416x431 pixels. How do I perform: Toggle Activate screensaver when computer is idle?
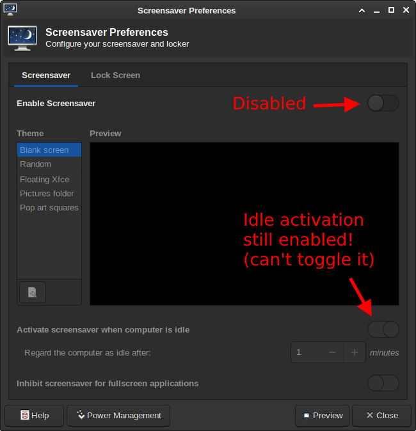383,329
